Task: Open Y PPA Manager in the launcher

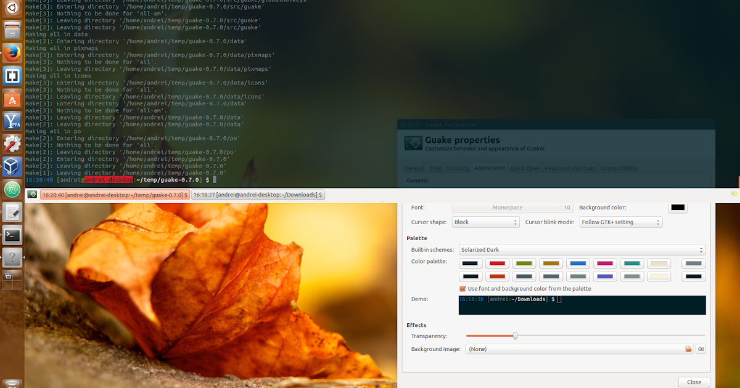Action: tap(12, 121)
